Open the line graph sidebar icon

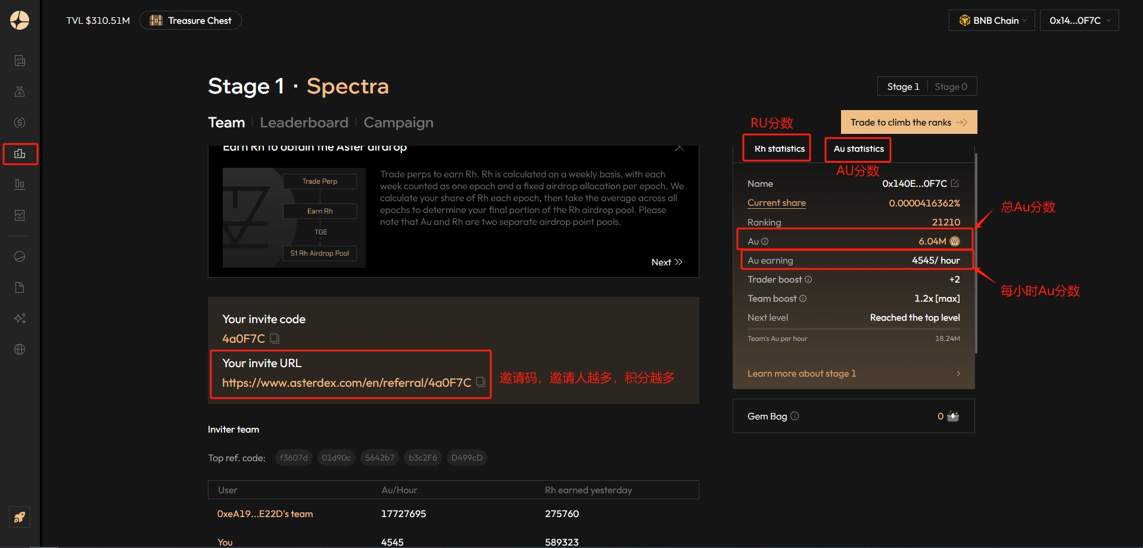tap(20, 215)
